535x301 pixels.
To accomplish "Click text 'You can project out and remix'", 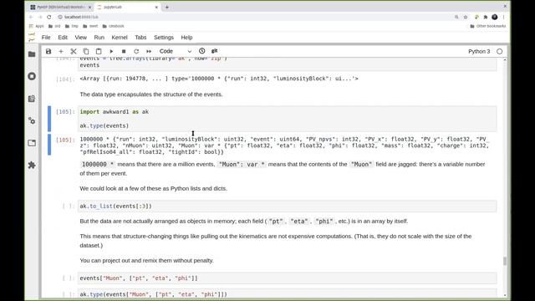I will point(147,260).
